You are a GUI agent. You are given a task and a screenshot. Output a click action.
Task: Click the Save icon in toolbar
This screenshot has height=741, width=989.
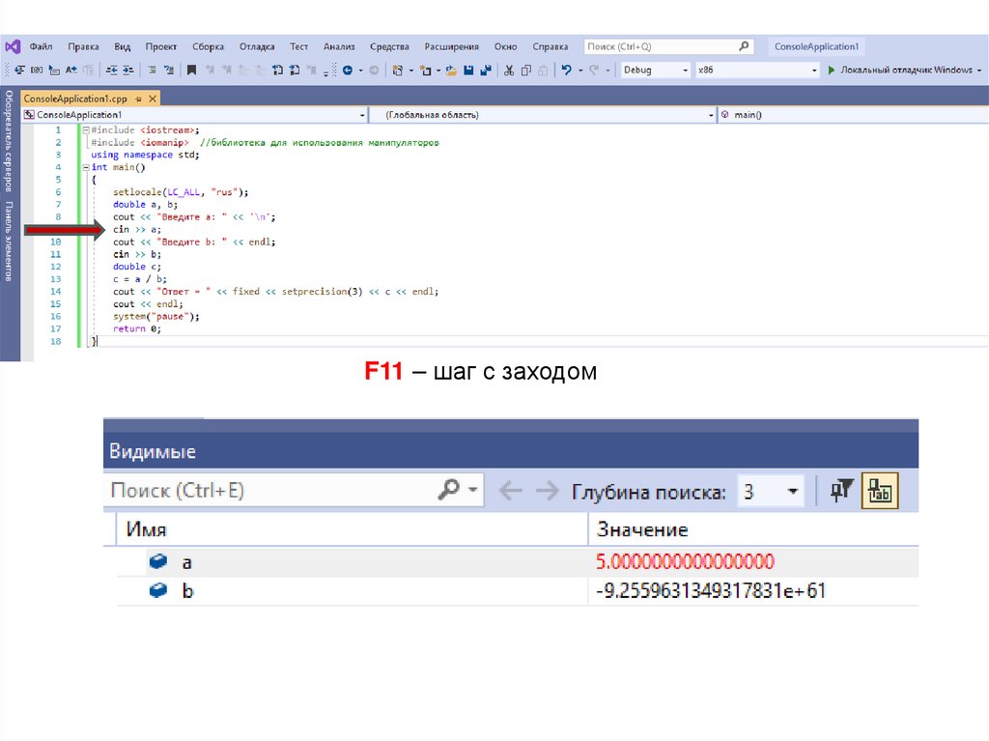click(468, 71)
